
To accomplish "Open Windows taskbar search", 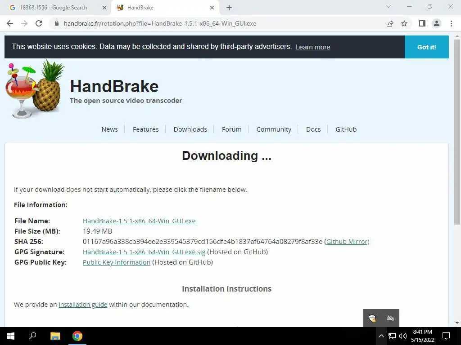I will click(x=32, y=336).
